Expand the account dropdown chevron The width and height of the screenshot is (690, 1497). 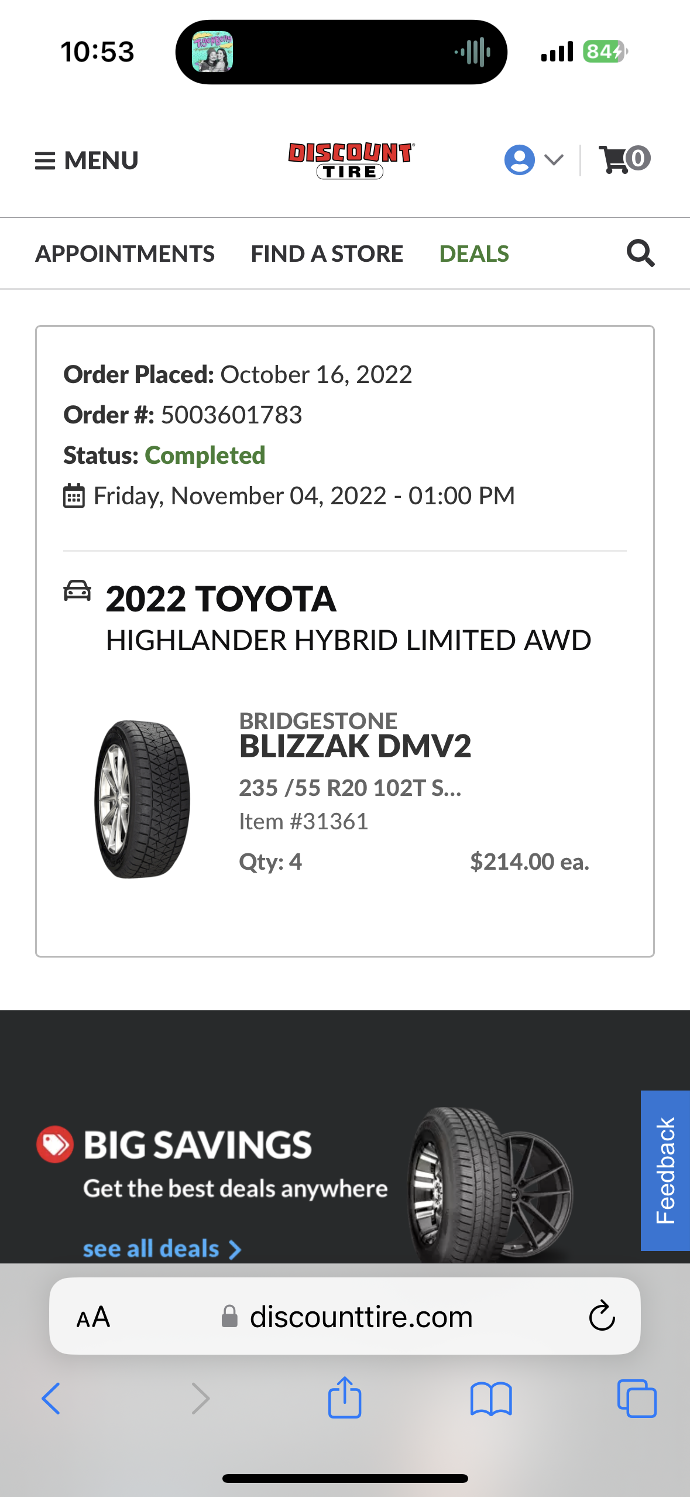553,159
